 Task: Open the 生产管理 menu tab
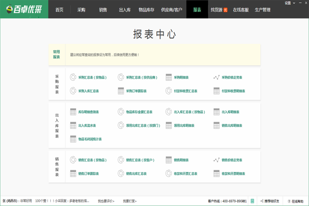pos(263,10)
